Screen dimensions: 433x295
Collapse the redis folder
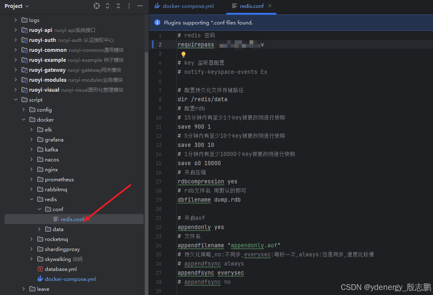pos(32,200)
